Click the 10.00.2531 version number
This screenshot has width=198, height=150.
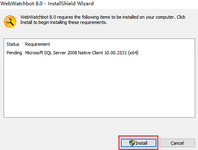pyautogui.click(x=116, y=53)
